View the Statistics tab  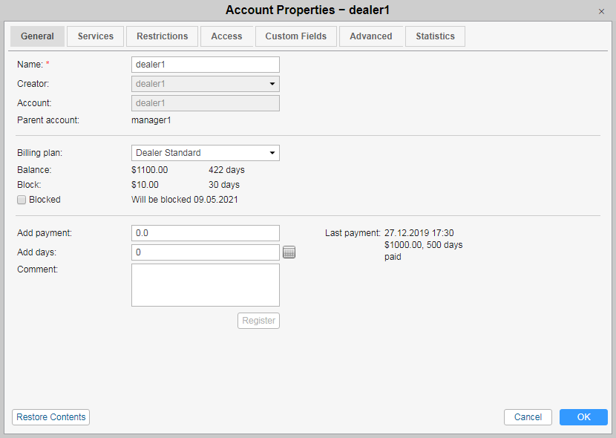click(x=435, y=36)
